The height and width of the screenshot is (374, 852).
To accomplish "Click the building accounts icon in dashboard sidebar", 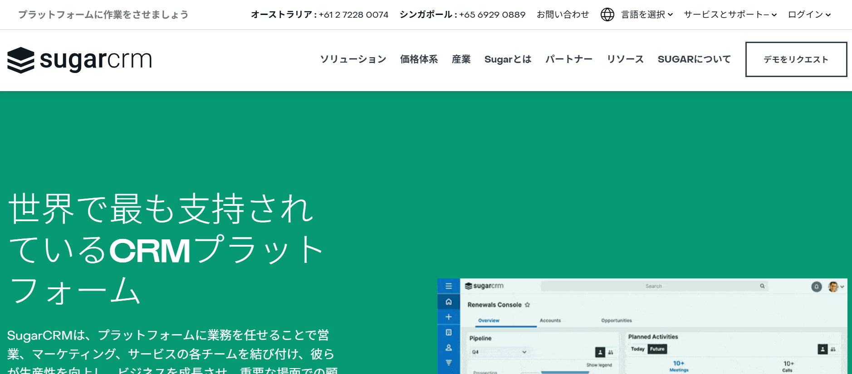I will (449, 332).
